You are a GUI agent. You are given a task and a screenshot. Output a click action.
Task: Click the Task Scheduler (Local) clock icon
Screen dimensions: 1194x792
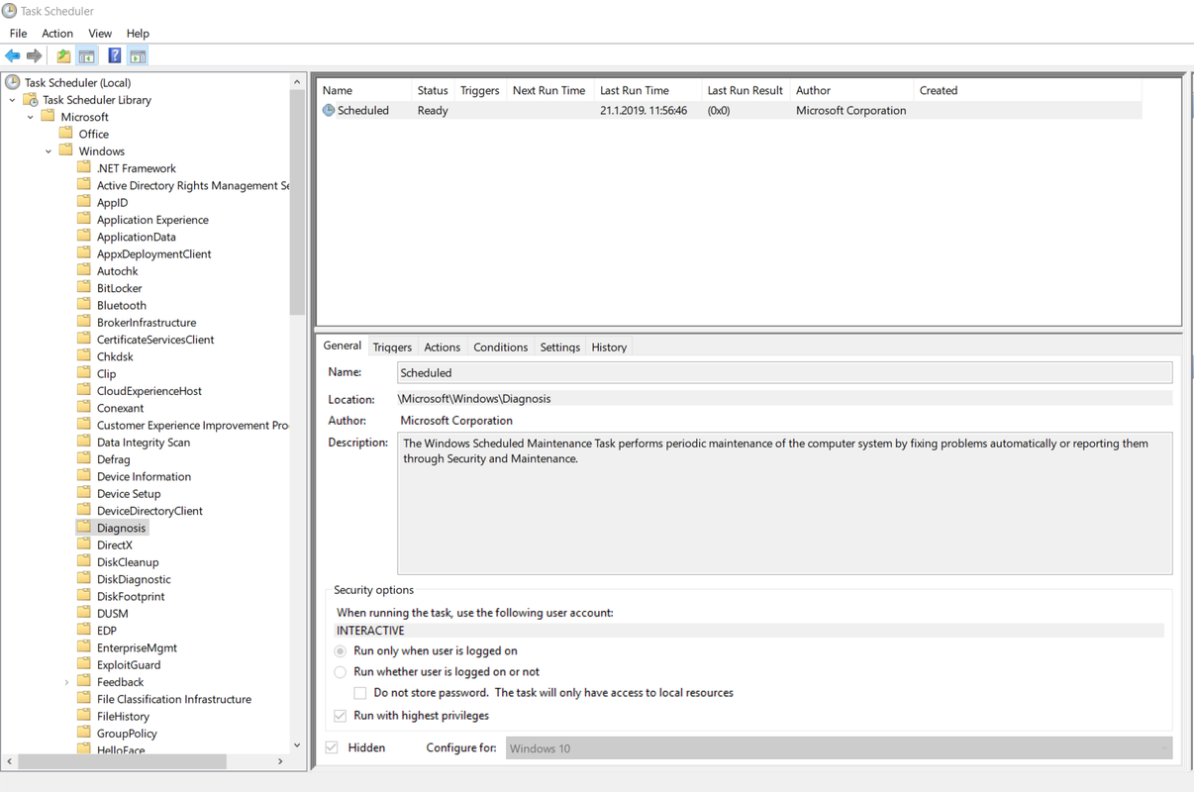pyautogui.click(x=13, y=82)
